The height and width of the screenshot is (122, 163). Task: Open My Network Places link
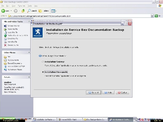tap(15, 70)
